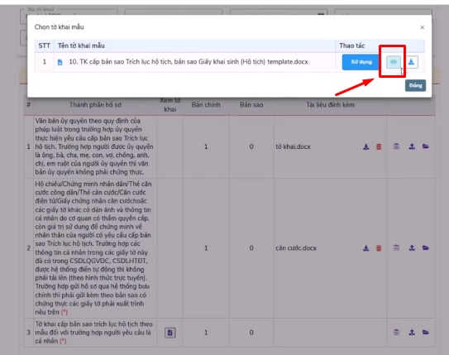The width and height of the screenshot is (449, 355).
Task: Close the Chọn tờ khai mẫu dialog with X
Action: click(422, 27)
